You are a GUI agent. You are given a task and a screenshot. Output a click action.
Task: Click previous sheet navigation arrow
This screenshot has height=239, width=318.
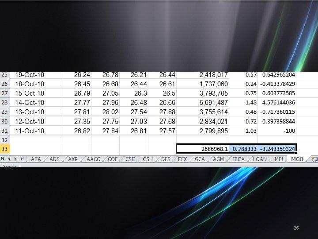[x=9, y=159]
